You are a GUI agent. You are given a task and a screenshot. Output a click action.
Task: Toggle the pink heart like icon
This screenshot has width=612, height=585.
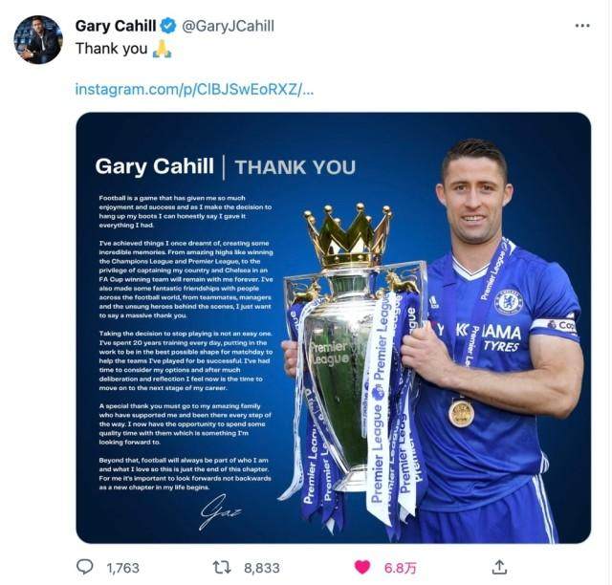361,567
